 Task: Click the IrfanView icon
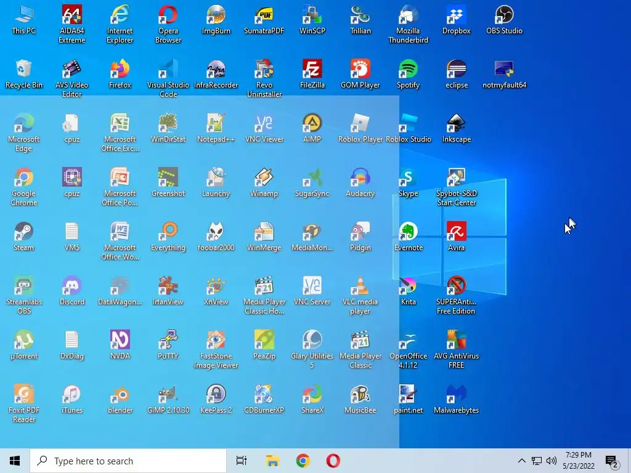coord(168,291)
